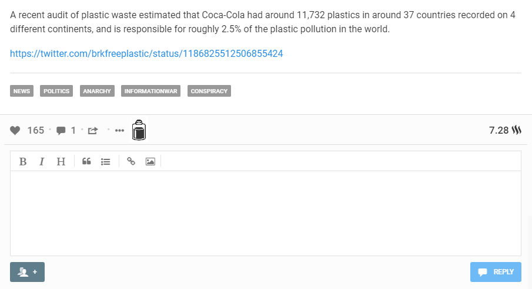Insert an image into the comment
532x289 pixels.
click(x=150, y=162)
